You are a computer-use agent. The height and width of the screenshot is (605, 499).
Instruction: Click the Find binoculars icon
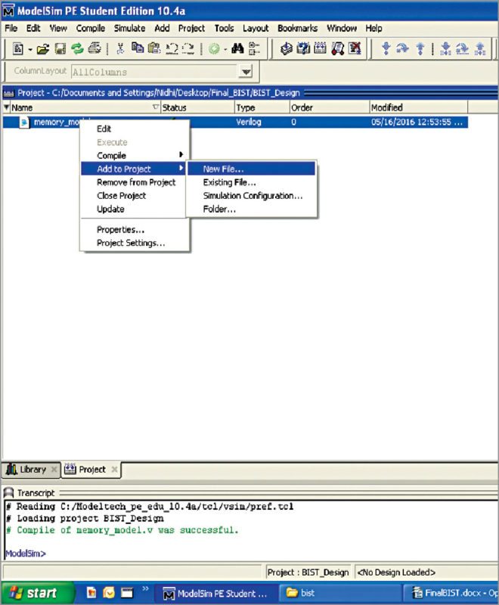[237, 48]
